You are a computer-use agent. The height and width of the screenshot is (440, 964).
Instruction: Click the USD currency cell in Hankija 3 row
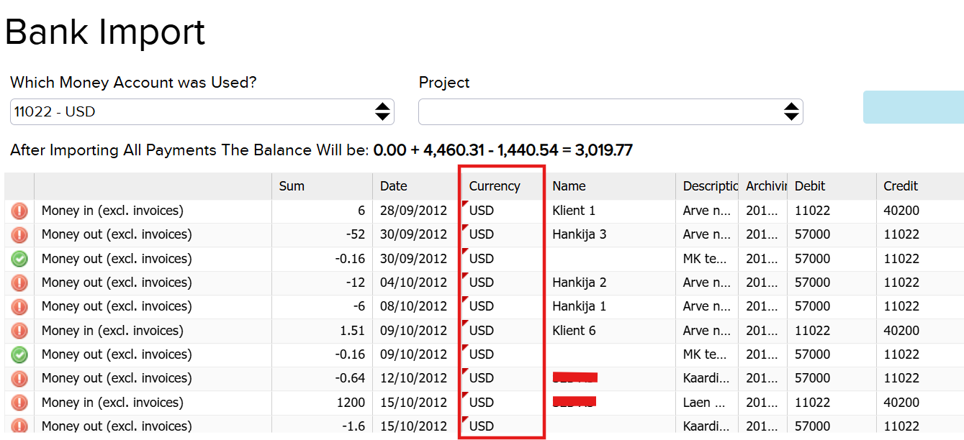coord(501,234)
